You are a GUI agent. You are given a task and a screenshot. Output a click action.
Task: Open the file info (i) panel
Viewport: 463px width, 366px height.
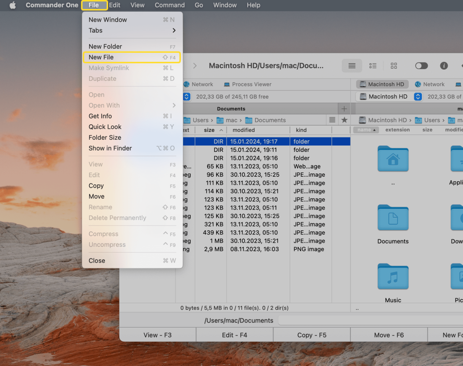444,66
